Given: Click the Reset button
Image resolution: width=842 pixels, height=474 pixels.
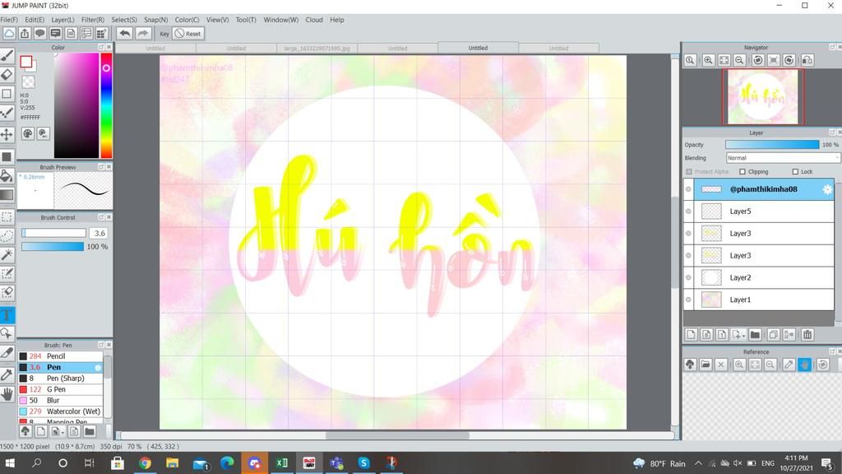Looking at the screenshot, I should coord(188,33).
